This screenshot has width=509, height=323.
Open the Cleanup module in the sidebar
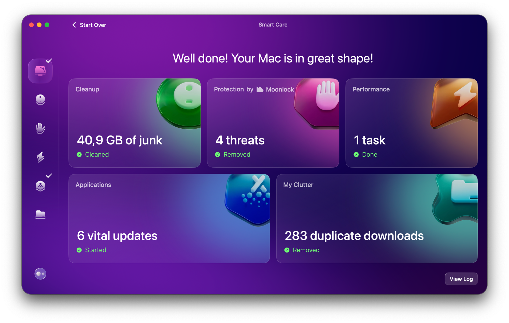(x=40, y=100)
